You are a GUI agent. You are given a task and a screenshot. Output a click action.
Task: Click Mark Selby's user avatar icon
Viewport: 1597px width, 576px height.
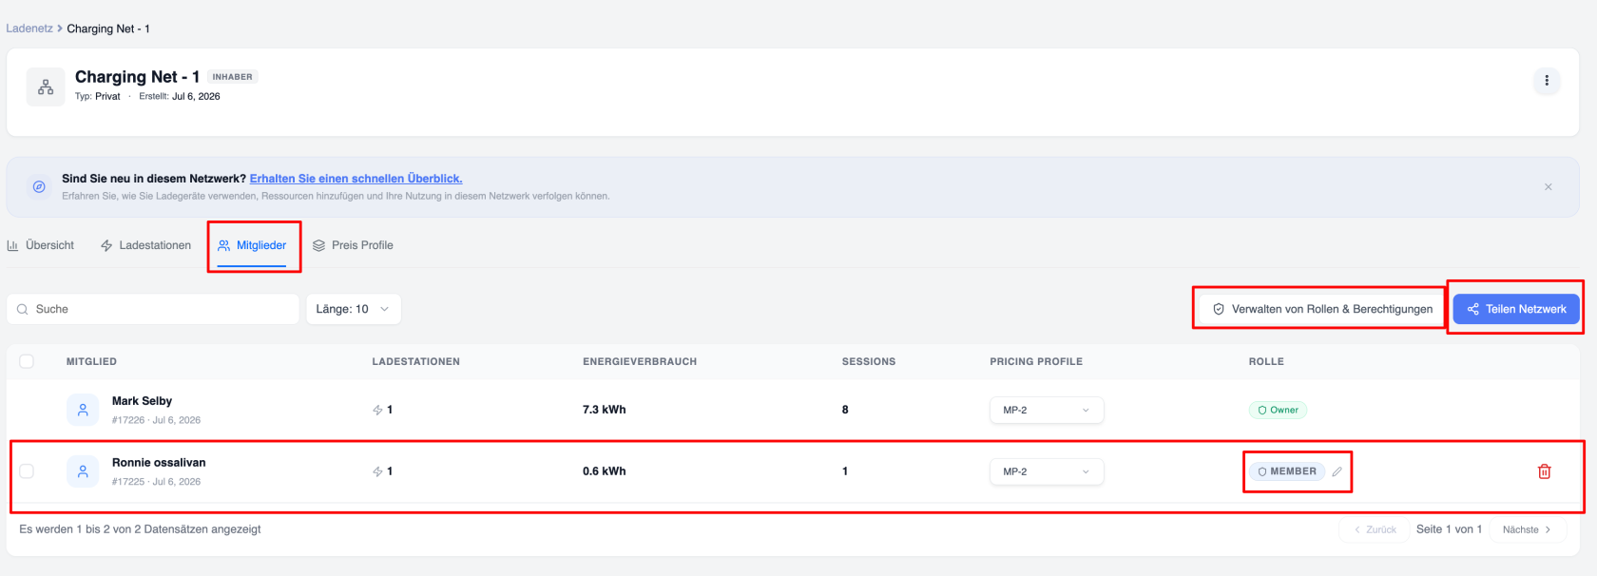point(83,410)
